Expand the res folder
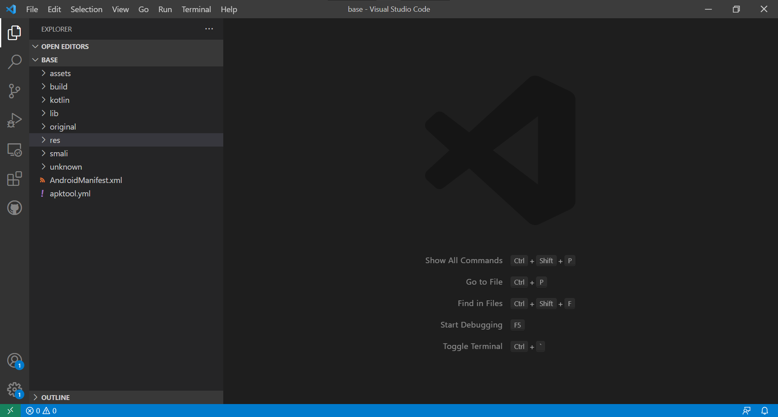Viewport: 778px width, 417px height. tap(126, 140)
